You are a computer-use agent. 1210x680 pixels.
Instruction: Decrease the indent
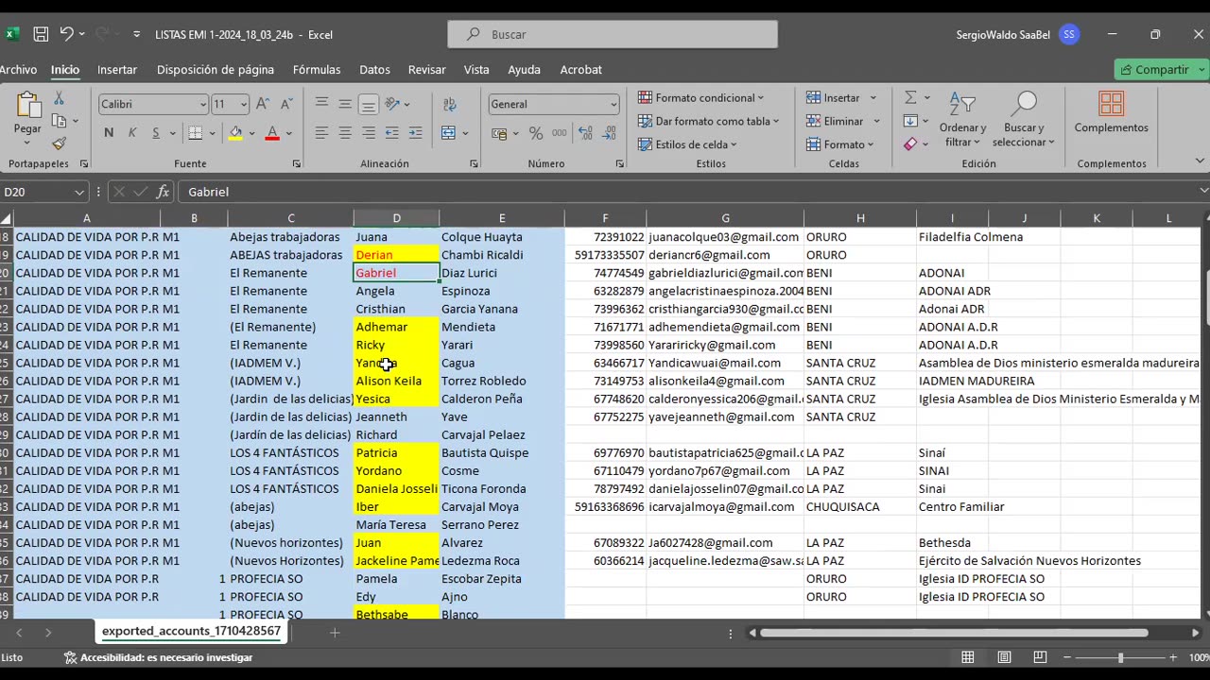pos(392,133)
